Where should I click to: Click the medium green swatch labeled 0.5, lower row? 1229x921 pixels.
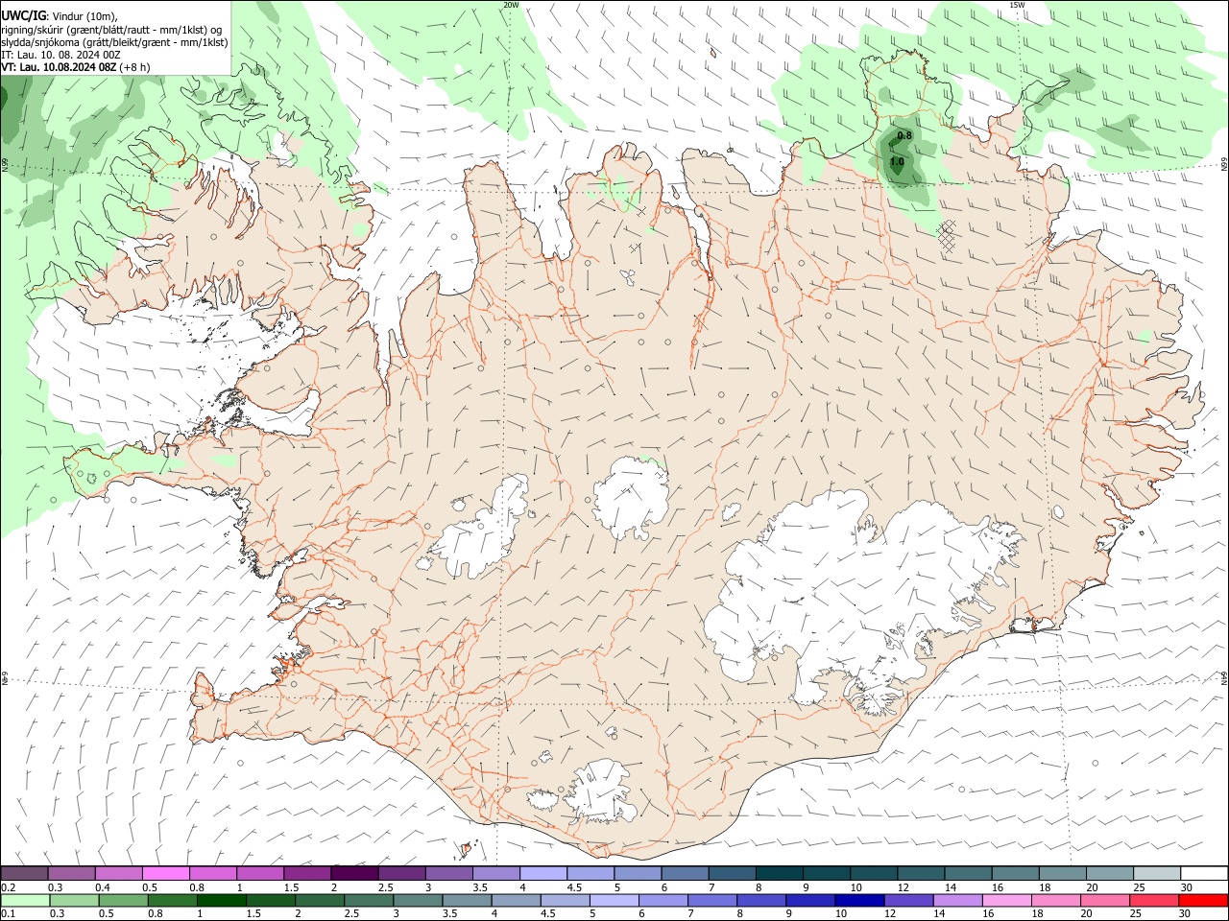tap(123, 900)
